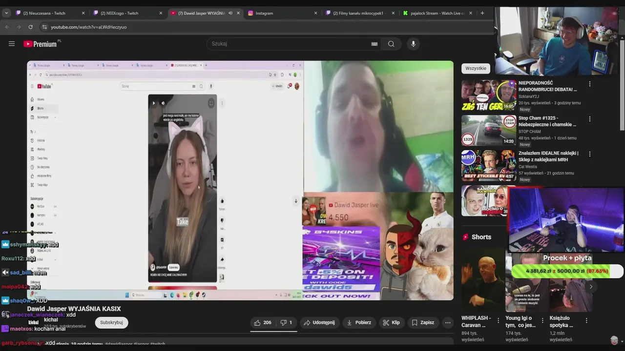Screen dimensions: 625x351
Task: Open a new browser tab
Action: [482, 13]
